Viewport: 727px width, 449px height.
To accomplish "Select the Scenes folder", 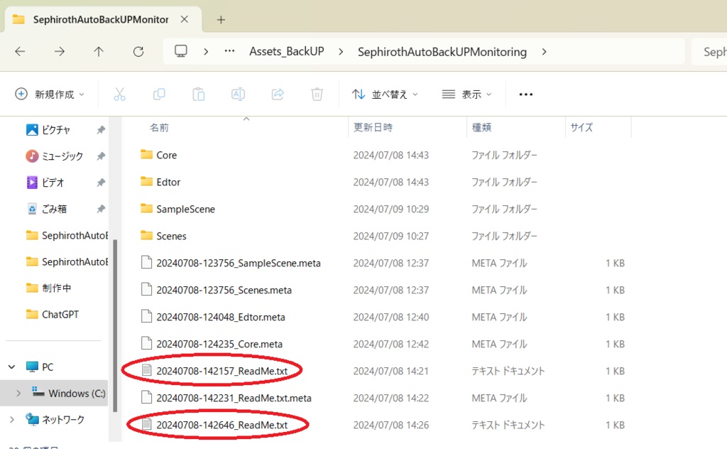I will (x=171, y=236).
